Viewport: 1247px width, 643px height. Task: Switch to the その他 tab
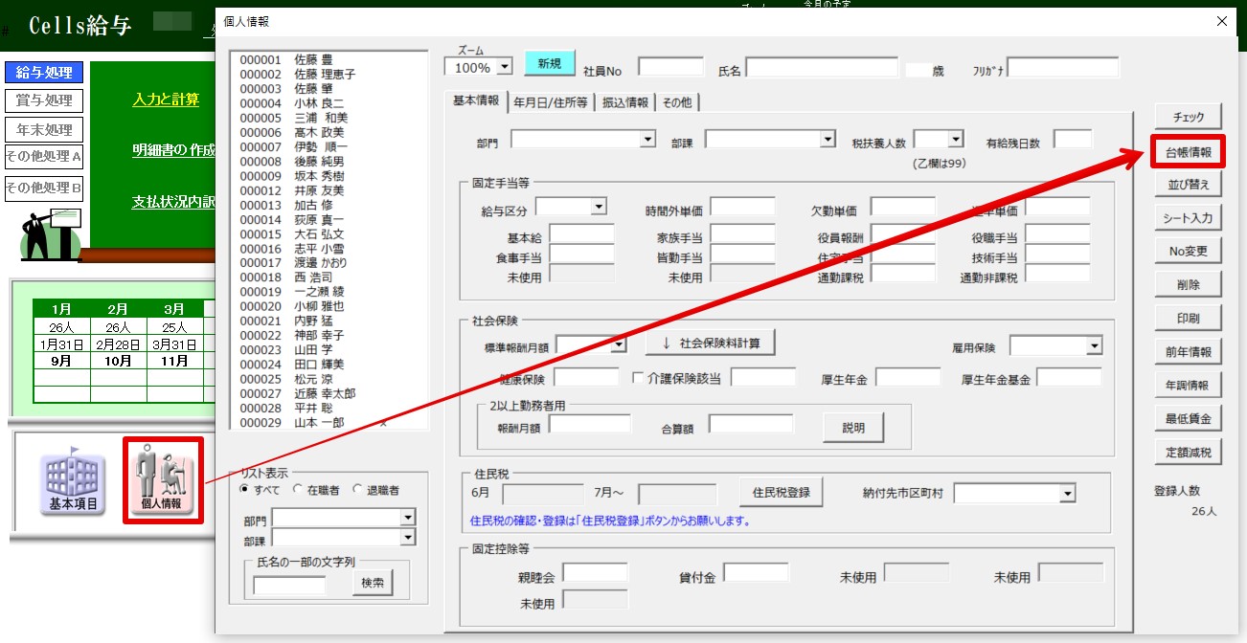pos(677,102)
